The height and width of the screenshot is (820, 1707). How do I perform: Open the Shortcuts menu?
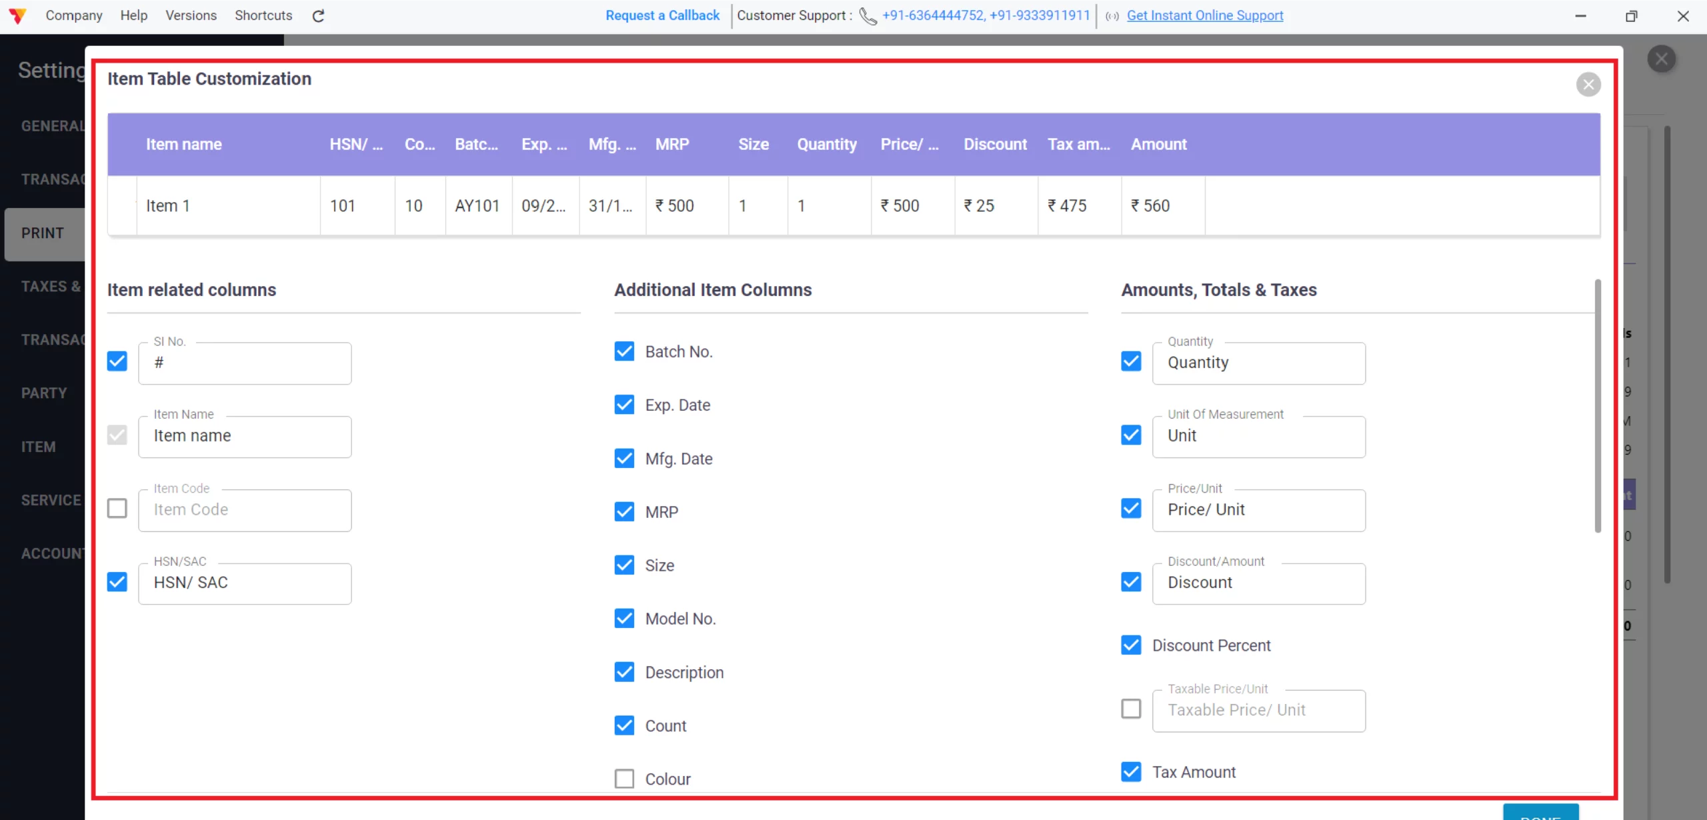(x=263, y=15)
